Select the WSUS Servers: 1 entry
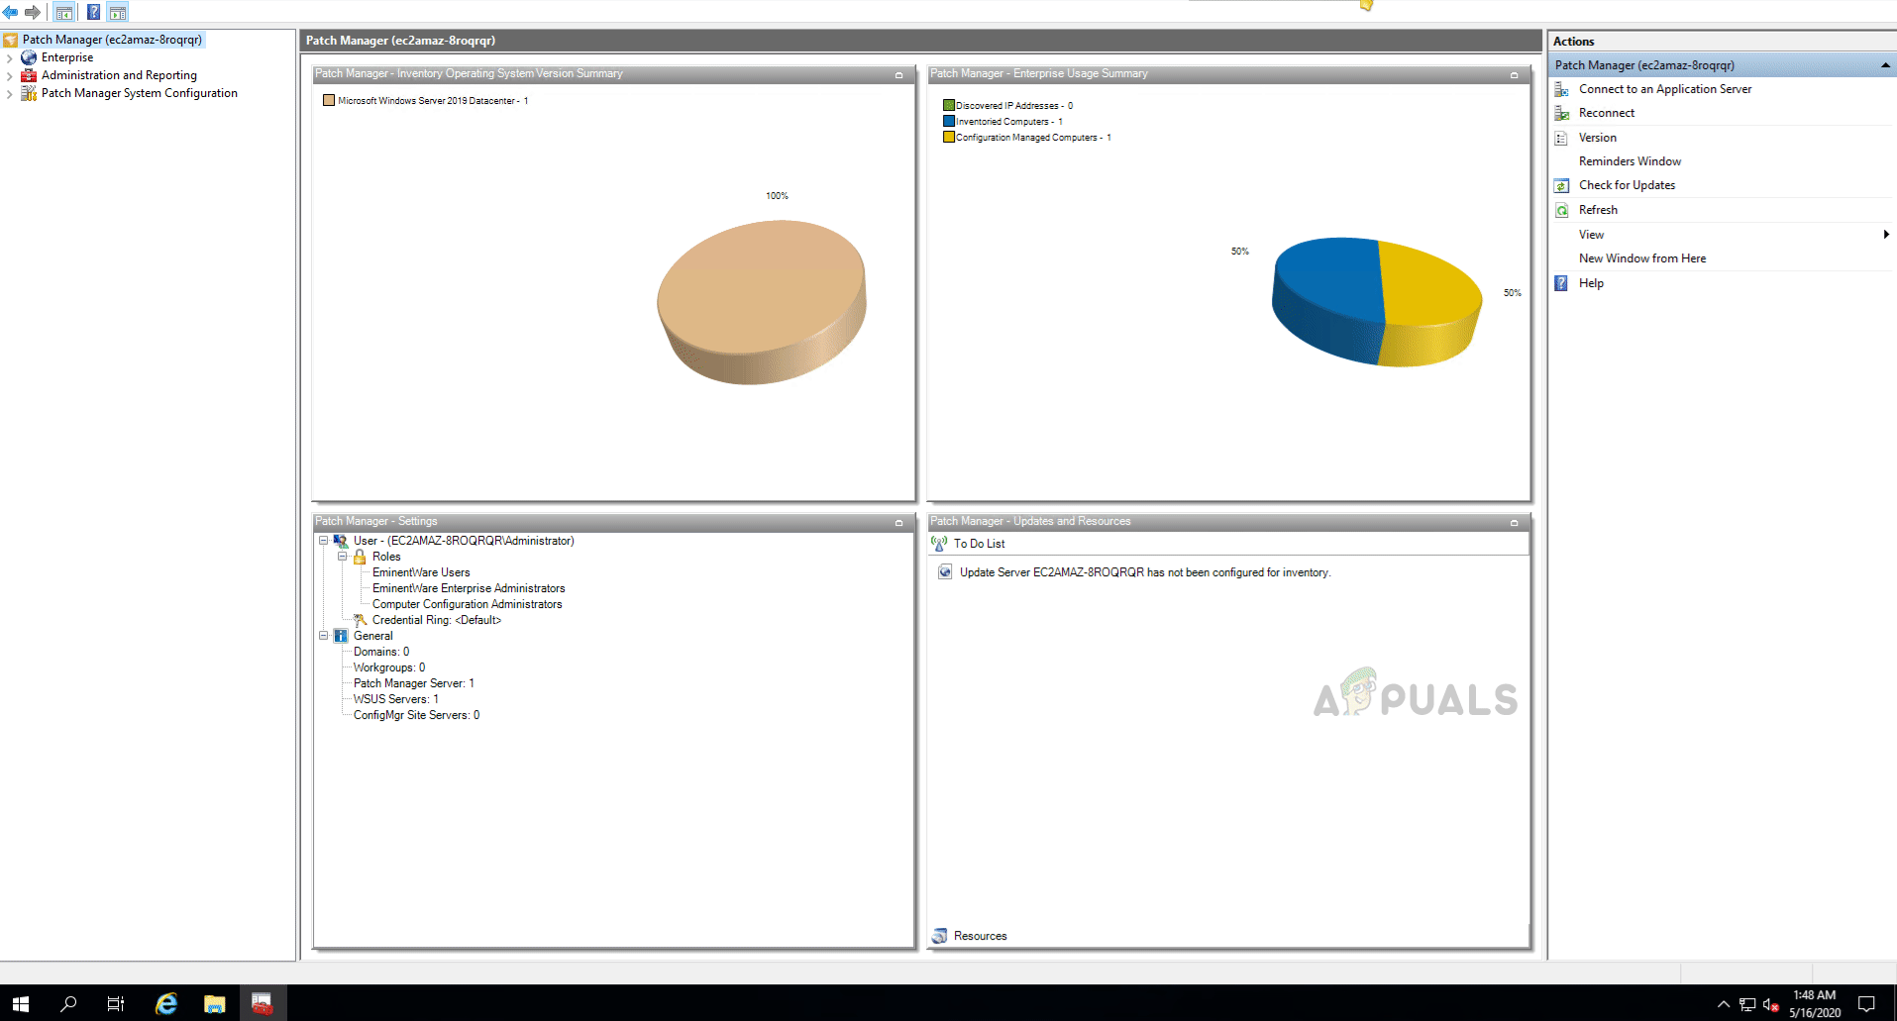Image resolution: width=1897 pixels, height=1021 pixels. tap(396, 699)
